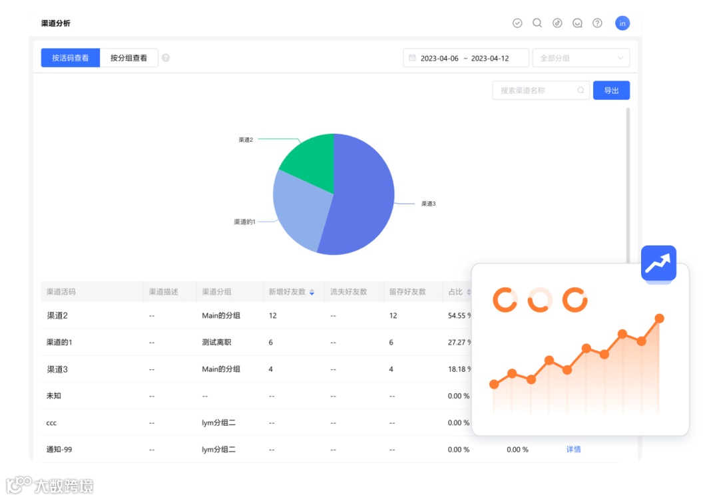
Task: Click the calendar icon in date range picker
Action: pyautogui.click(x=411, y=58)
